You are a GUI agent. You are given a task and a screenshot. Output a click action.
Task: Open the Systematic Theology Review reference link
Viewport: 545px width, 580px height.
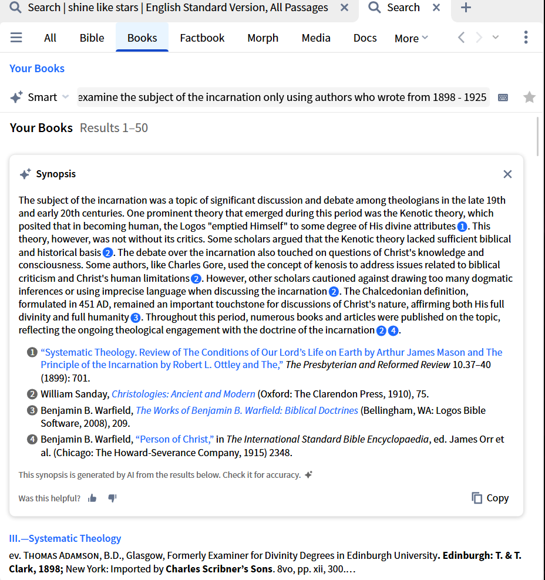271,359
